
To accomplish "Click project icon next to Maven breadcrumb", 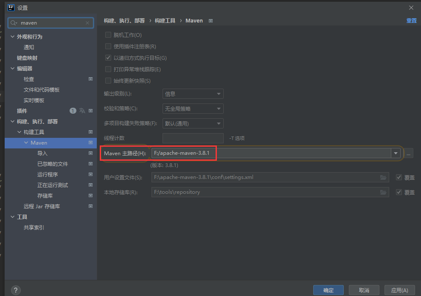I will tap(211, 21).
